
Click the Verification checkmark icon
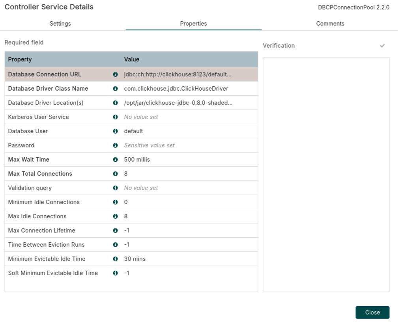click(x=382, y=46)
